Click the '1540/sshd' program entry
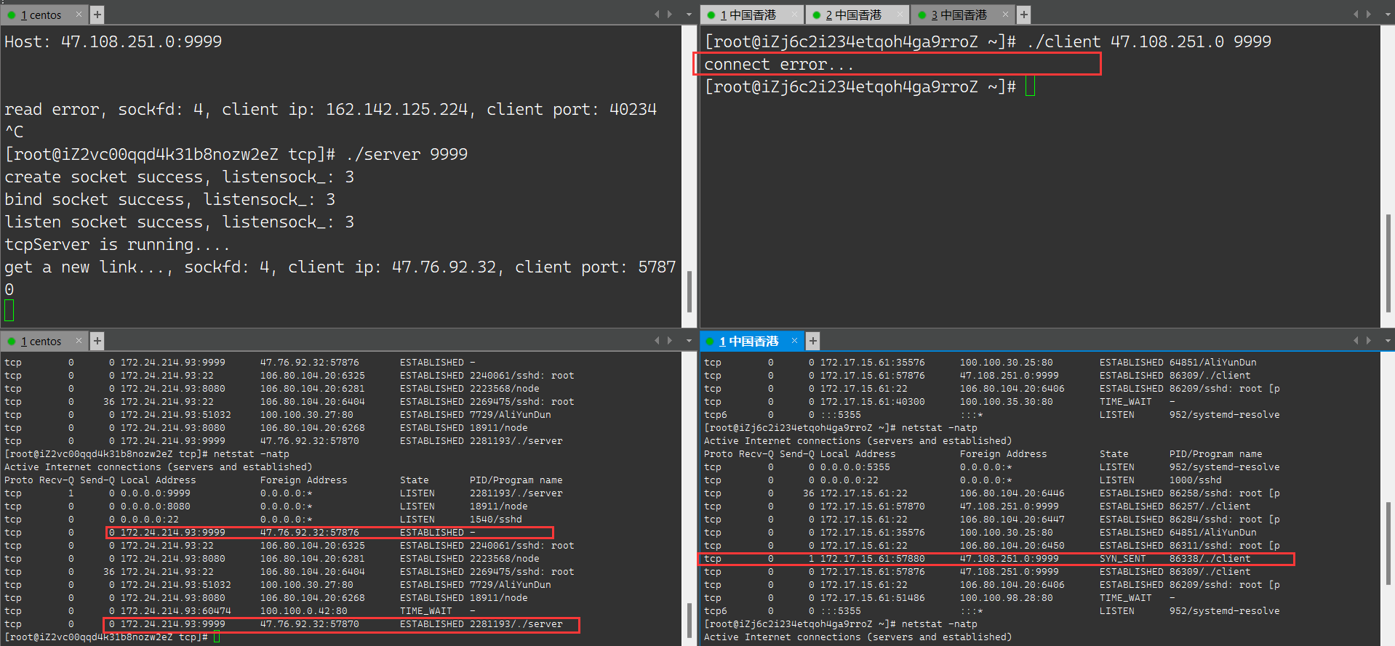1395x646 pixels. [x=496, y=520]
